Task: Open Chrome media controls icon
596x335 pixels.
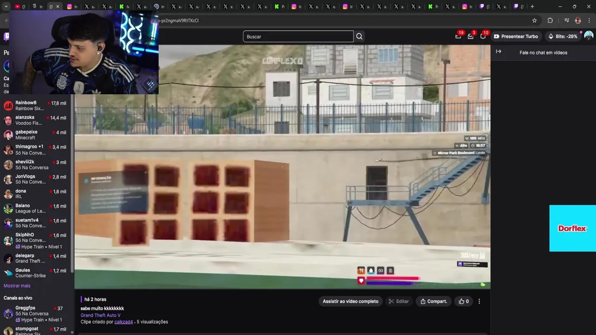Action: 567,20
